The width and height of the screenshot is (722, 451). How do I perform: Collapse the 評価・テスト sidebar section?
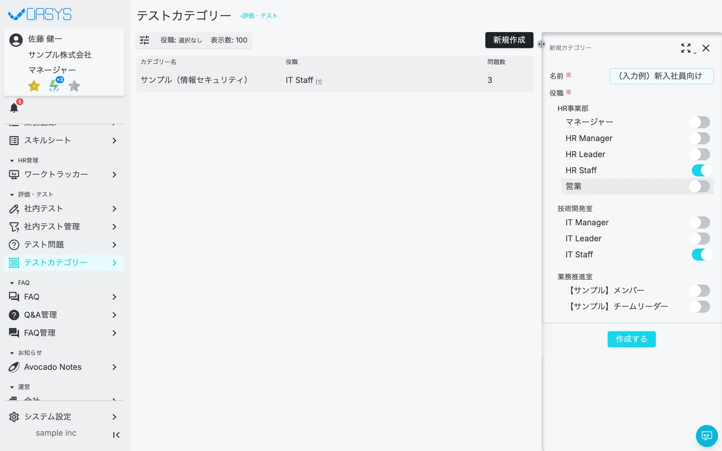coord(31,194)
